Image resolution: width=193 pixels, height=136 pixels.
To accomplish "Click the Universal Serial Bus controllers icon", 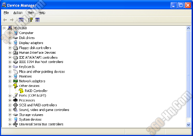I will 15,124.
